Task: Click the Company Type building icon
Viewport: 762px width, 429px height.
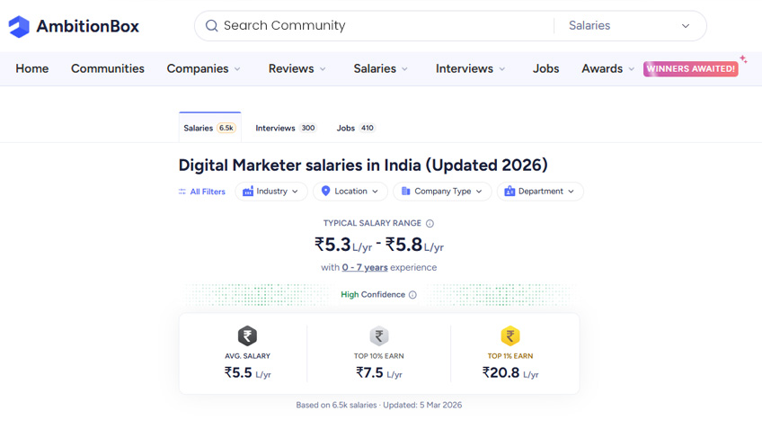Action: tap(405, 192)
